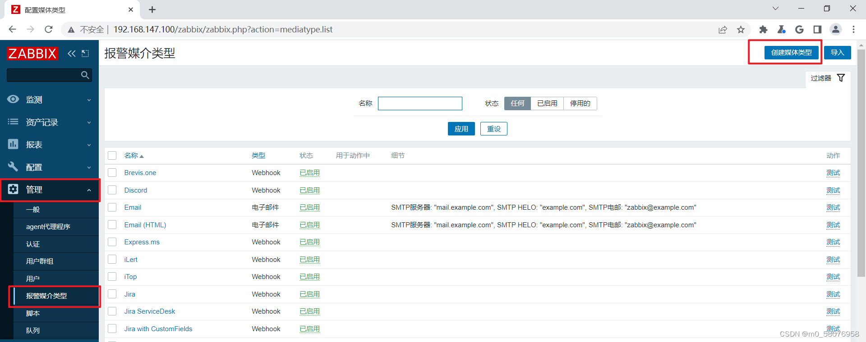
Task: Tick the checkbox for Brevis.one
Action: click(112, 173)
